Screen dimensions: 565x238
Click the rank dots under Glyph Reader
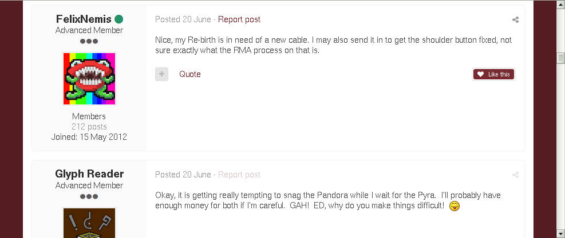pos(89,197)
